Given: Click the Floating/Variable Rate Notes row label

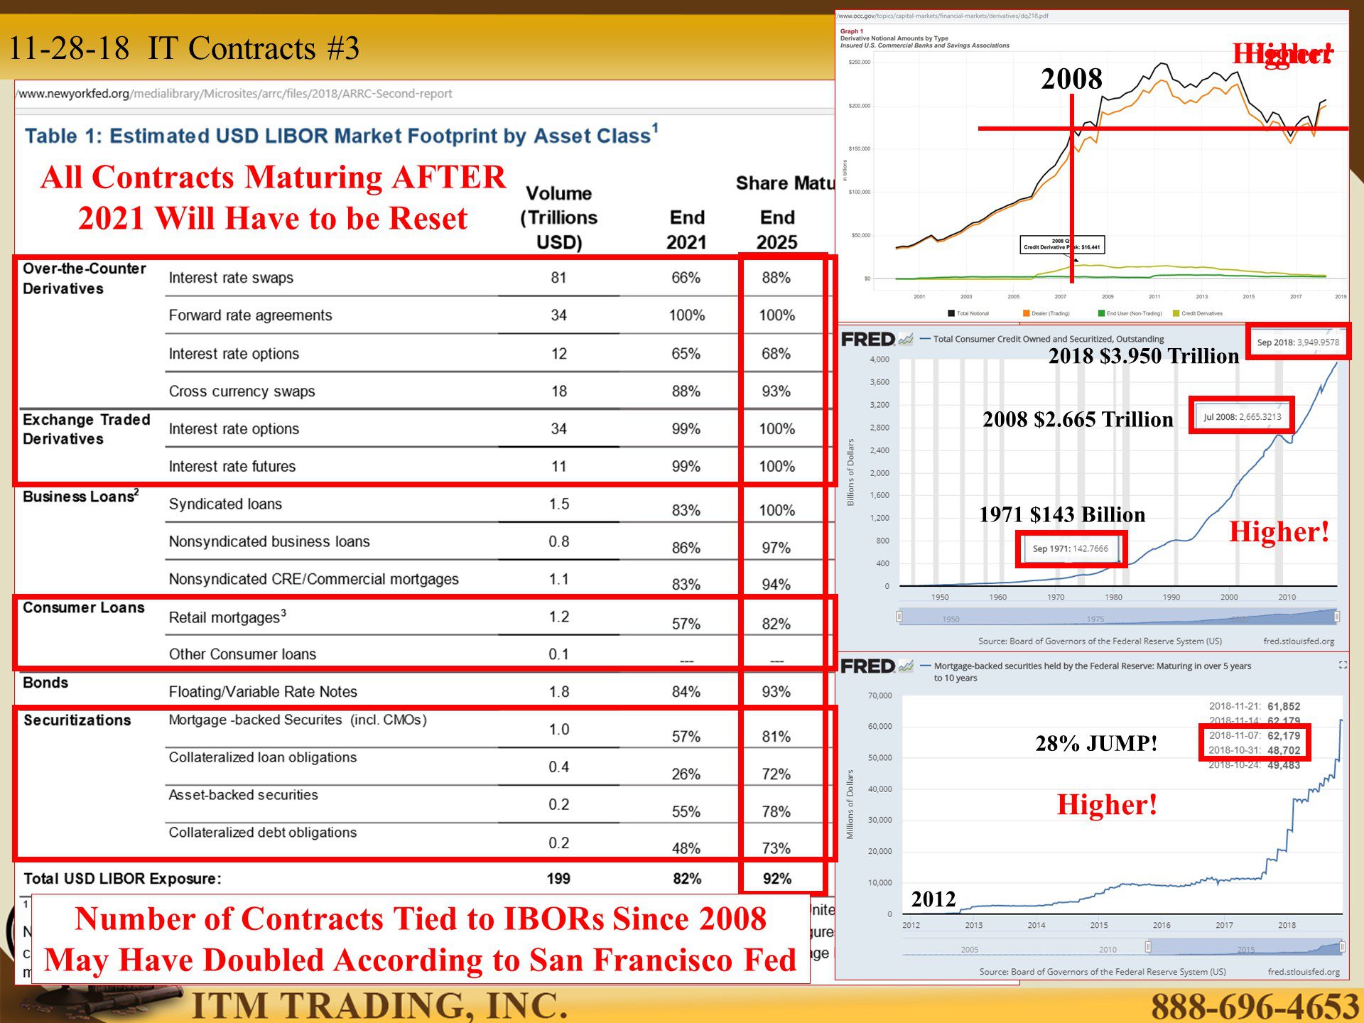Looking at the screenshot, I should click(x=263, y=692).
